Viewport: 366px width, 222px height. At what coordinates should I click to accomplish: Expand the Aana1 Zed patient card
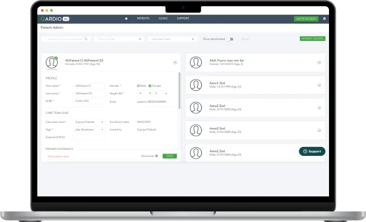(319, 85)
